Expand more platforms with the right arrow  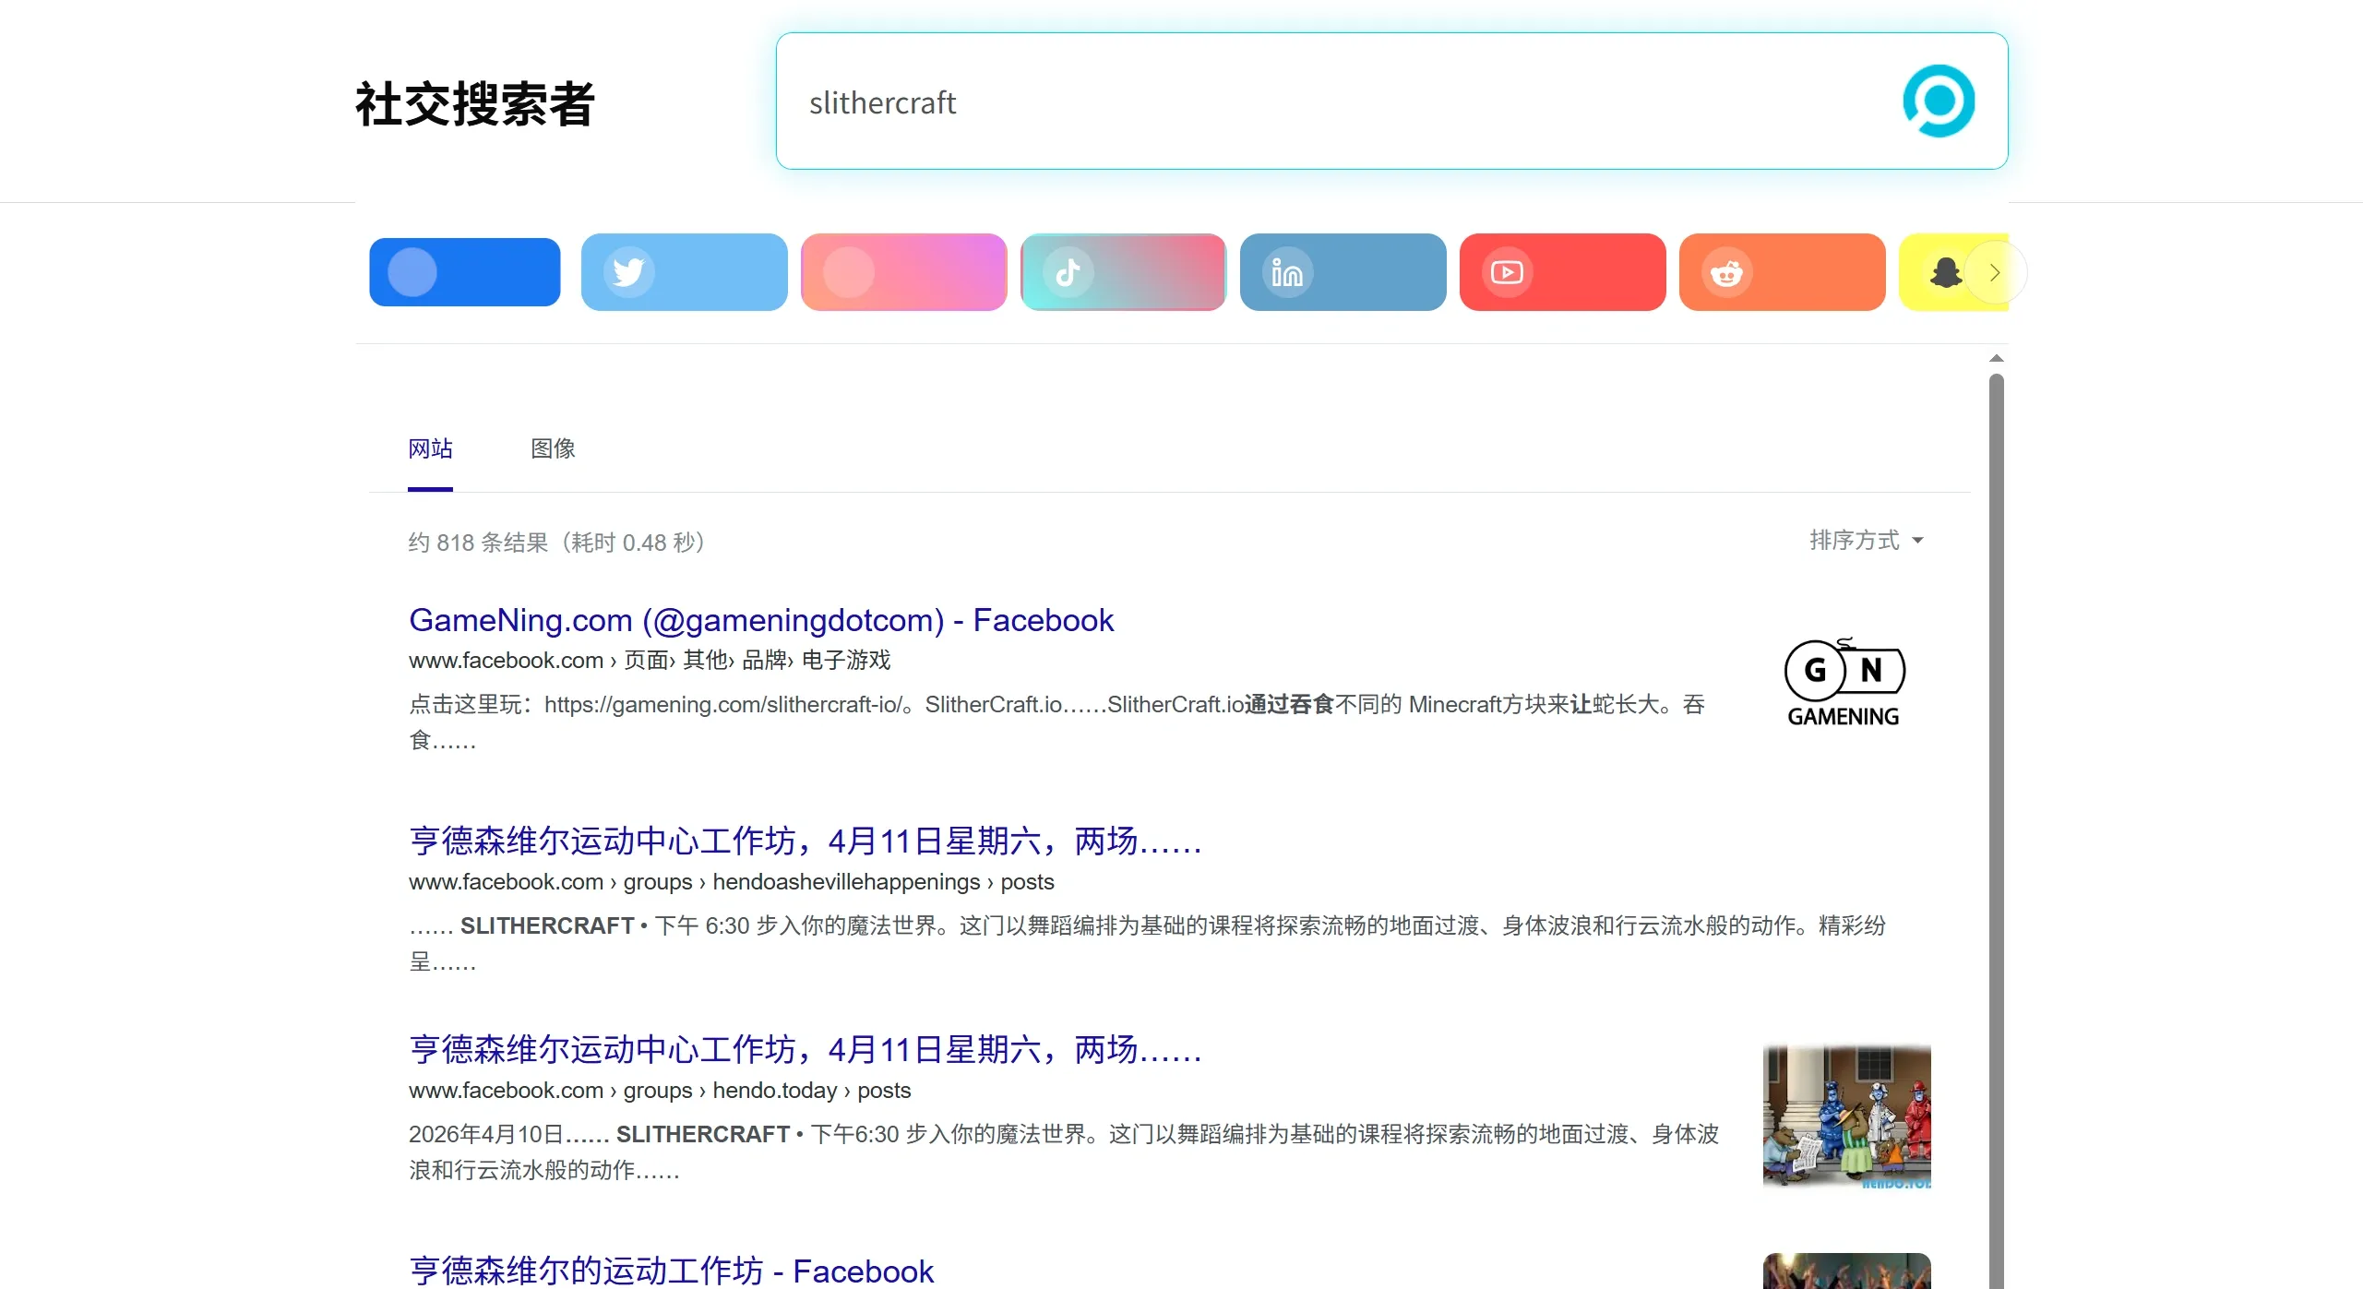click(1995, 271)
